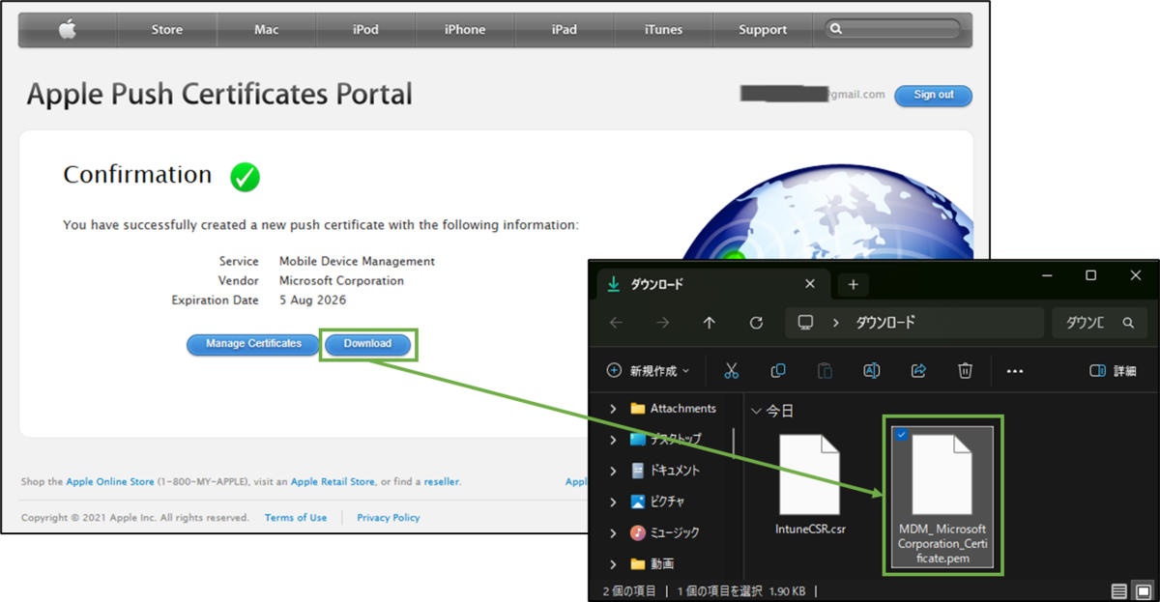This screenshot has height=602, width=1160.
Task: Click the Paste icon in Explorer toolbar
Action: pos(825,371)
